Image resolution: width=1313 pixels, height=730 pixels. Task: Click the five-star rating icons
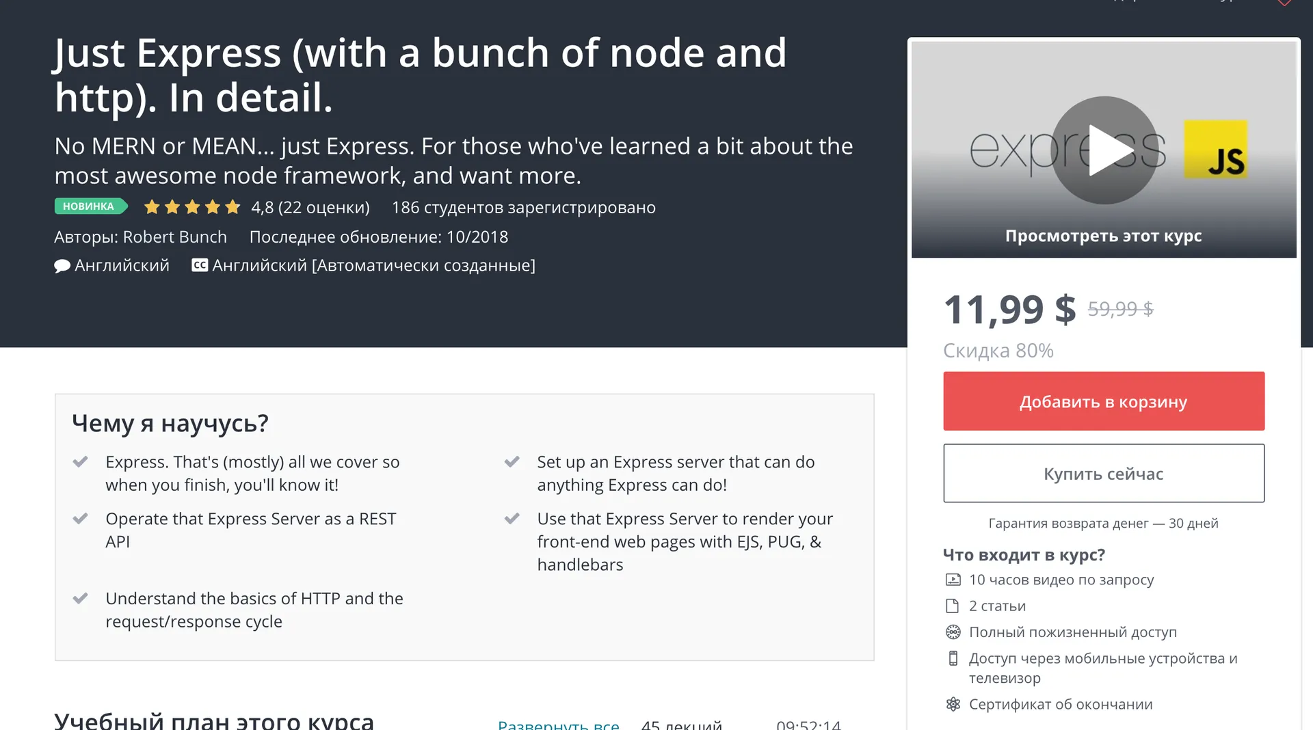pyautogui.click(x=192, y=207)
